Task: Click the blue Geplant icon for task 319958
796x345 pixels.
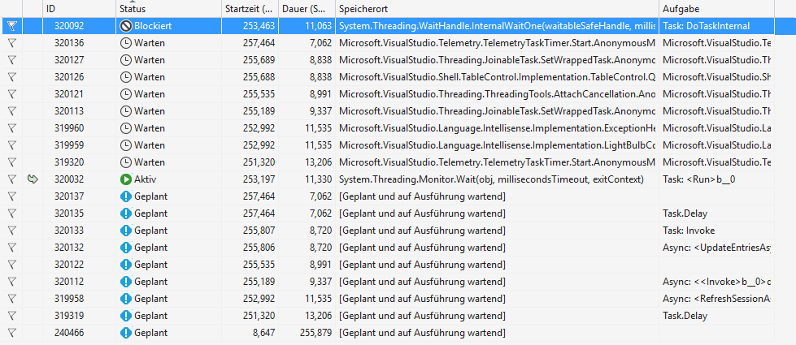Action: (125, 299)
